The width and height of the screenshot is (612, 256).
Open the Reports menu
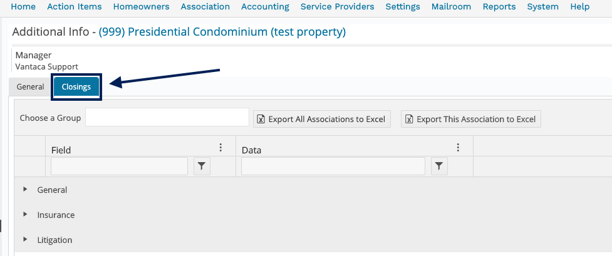[x=499, y=7]
